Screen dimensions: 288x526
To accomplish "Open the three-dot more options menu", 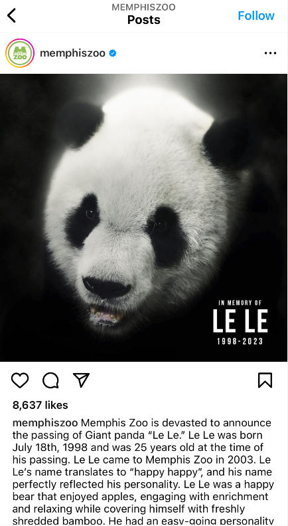I will pyautogui.click(x=270, y=53).
